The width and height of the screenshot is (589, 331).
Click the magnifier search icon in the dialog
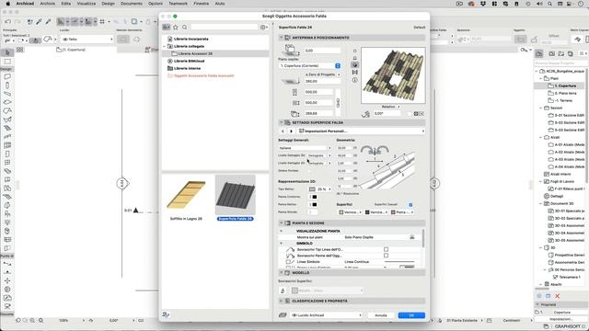coord(184,27)
